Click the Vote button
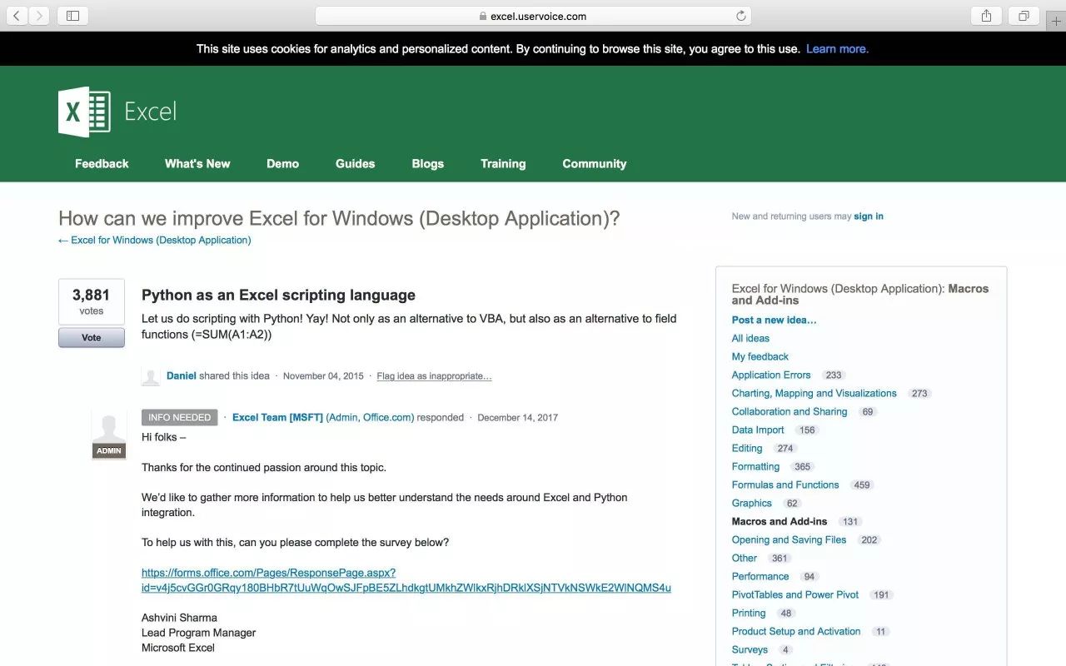1066x666 pixels. point(92,337)
